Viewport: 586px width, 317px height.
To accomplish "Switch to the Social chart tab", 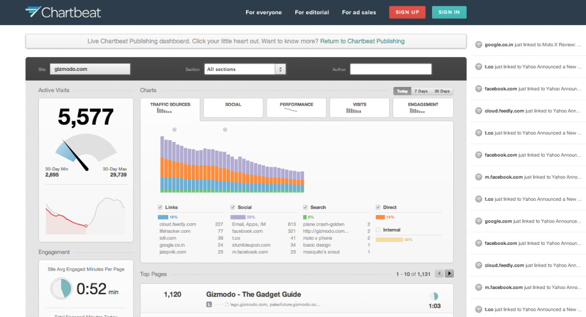I will (233, 108).
